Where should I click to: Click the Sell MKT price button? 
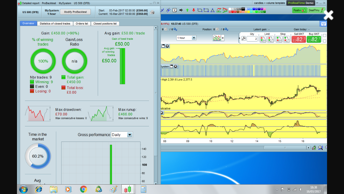[299, 39]
